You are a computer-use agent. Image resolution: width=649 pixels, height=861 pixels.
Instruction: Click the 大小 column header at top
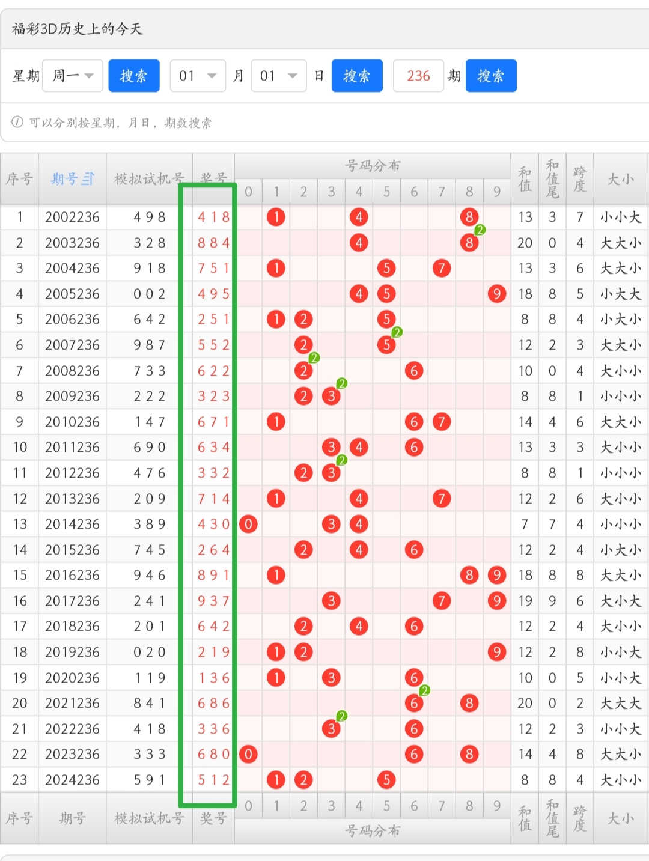point(621,179)
